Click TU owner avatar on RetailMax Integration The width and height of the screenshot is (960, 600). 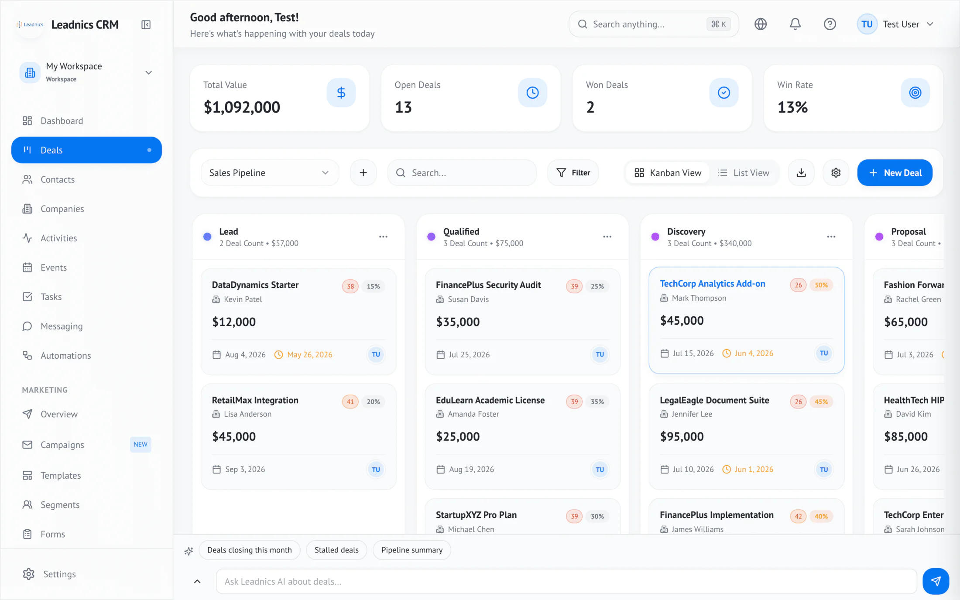376,470
